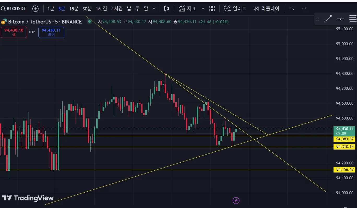Select the trend line drawing tool

(328, 19)
